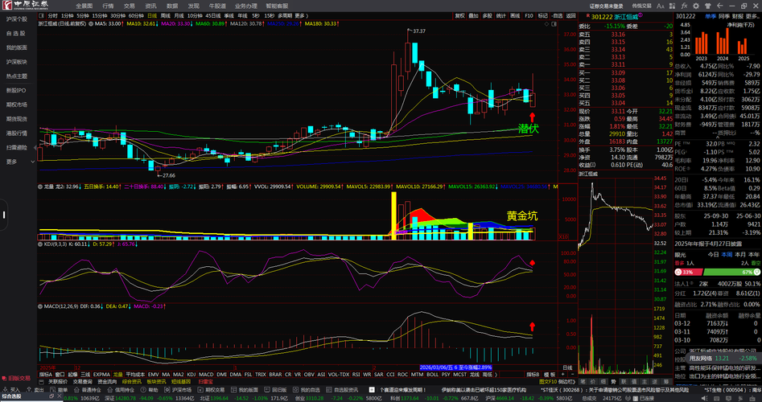Click the R margin badge beside 301222
This screenshot has height=402, width=762.
[x=588, y=16]
